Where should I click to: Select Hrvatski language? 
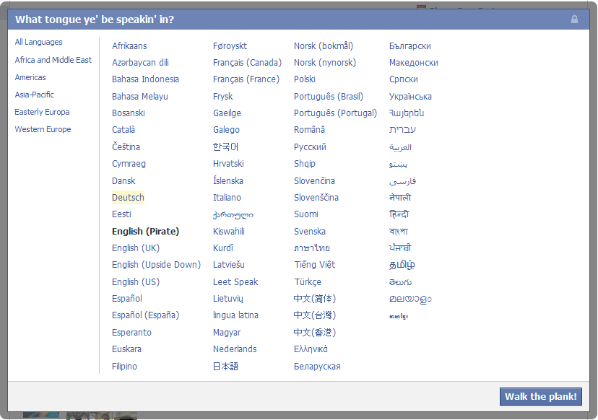[x=228, y=164]
